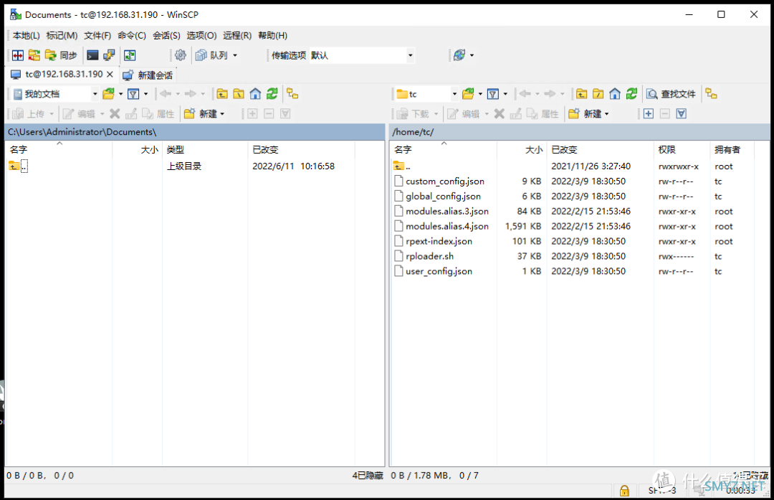Click remote select files plus icon

649,114
